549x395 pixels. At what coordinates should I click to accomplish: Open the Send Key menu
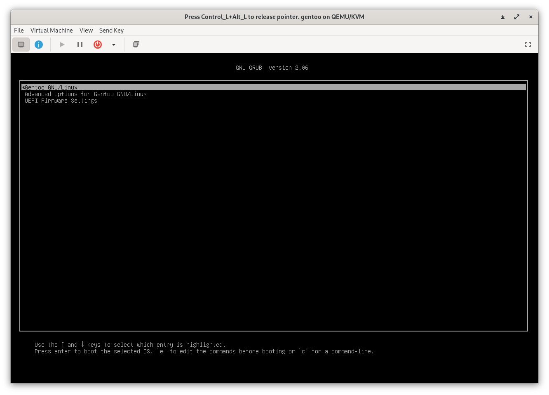coord(111,30)
